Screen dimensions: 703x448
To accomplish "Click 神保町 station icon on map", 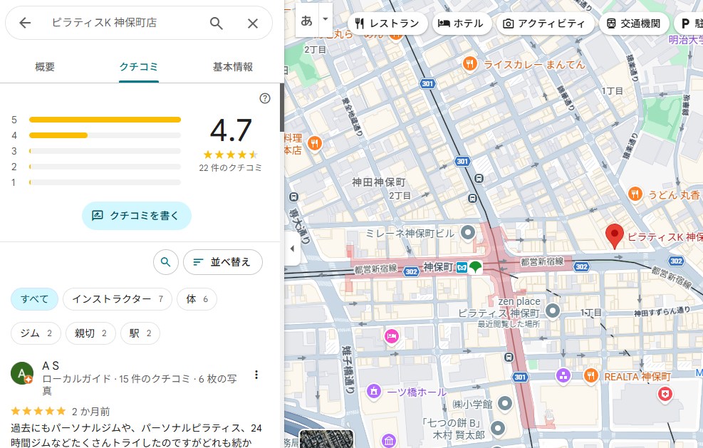I will pyautogui.click(x=462, y=267).
